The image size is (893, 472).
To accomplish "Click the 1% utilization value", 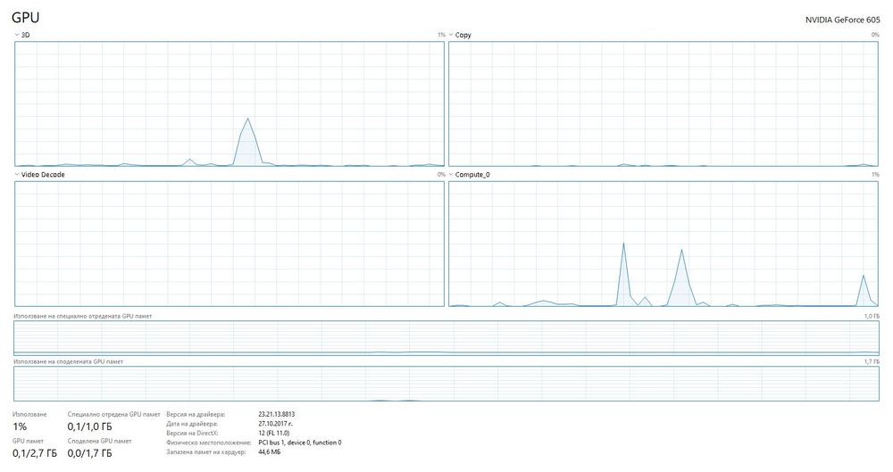I will tap(20, 426).
